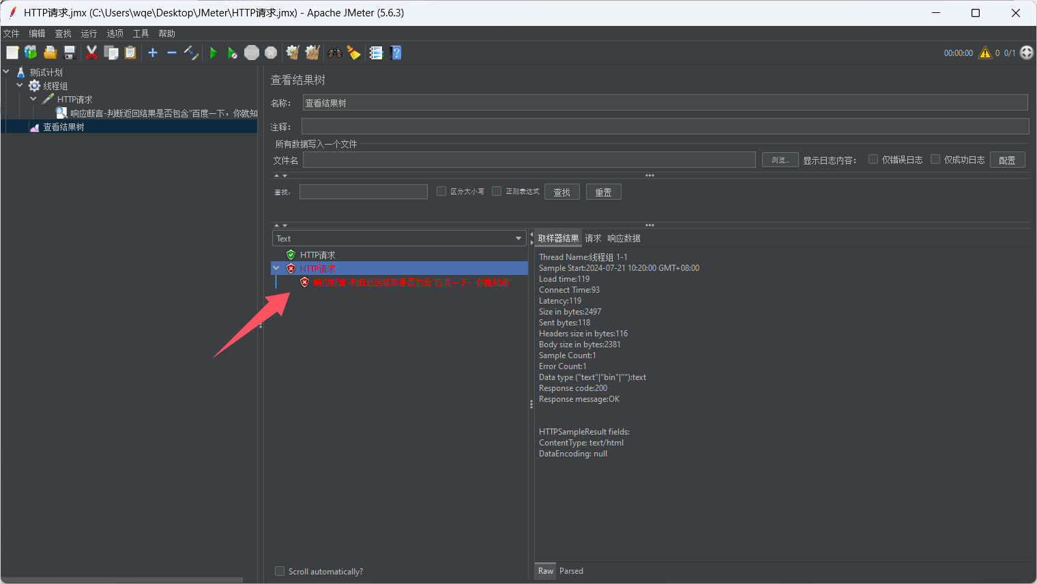This screenshot has height=584, width=1037.
Task: Select the 测试计划 node in the tree
Action: click(46, 72)
